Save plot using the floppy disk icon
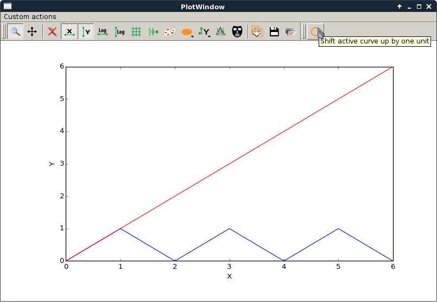Viewport: 437px width, 302px height. coord(274,32)
